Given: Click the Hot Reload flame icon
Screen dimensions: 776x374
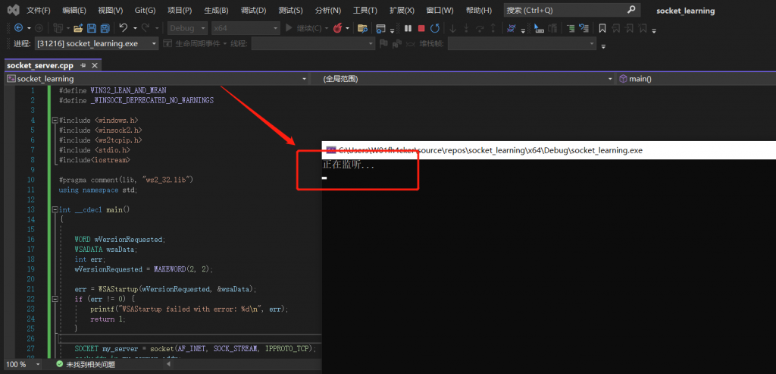Looking at the screenshot, I should tap(337, 28).
